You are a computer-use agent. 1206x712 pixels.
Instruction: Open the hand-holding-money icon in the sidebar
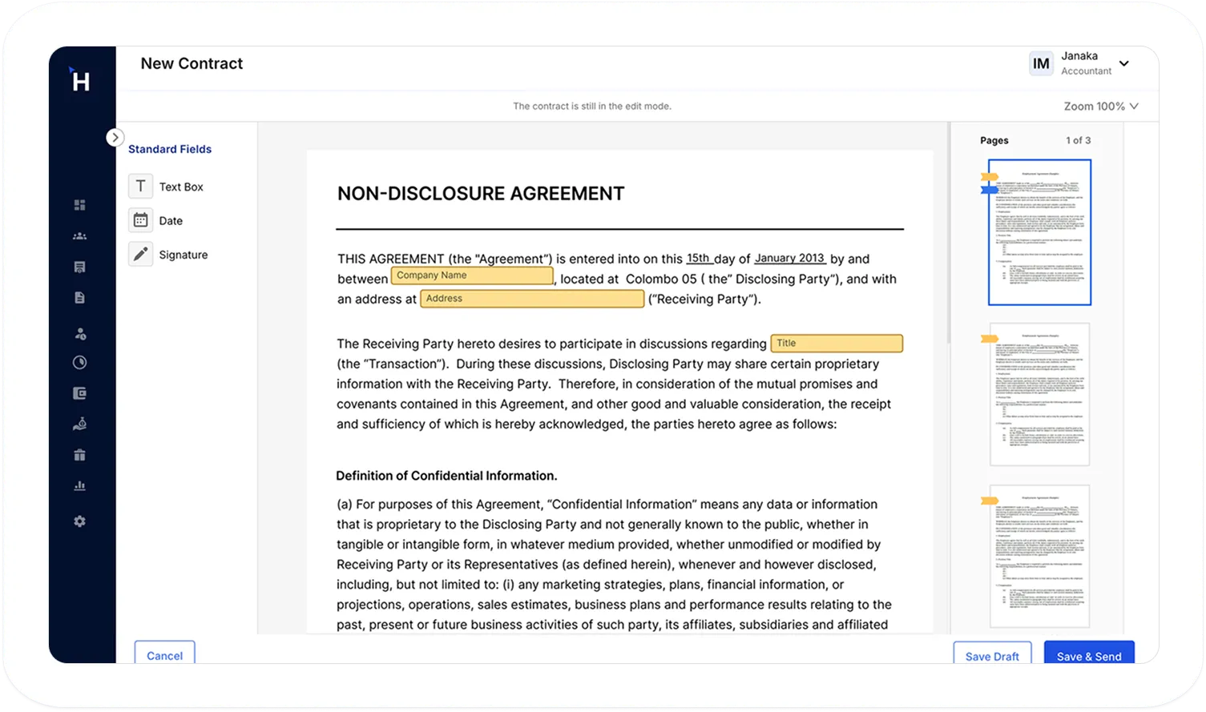[x=79, y=424]
